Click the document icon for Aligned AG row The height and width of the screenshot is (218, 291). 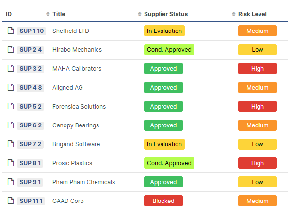[11, 88]
